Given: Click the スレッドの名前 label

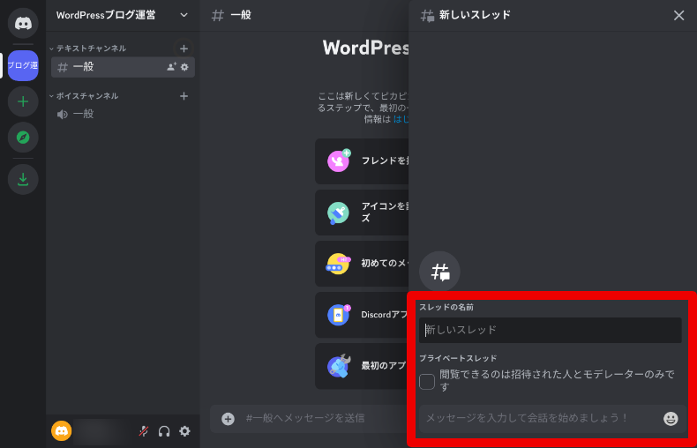Looking at the screenshot, I should [x=446, y=307].
